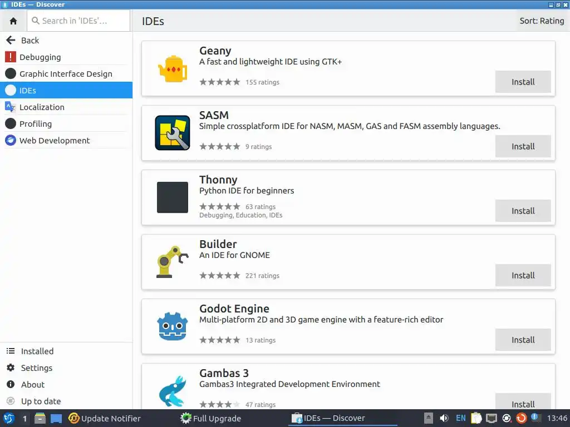This screenshot has width=570, height=427.
Task: Click the Installed list icon
Action: point(11,351)
